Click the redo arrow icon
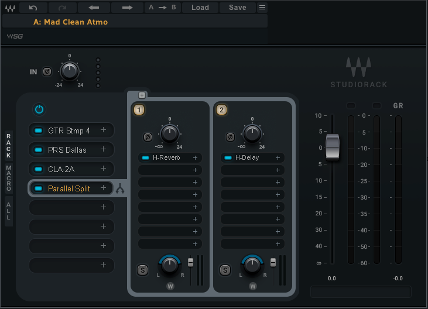This screenshot has height=309, width=428. [63, 8]
